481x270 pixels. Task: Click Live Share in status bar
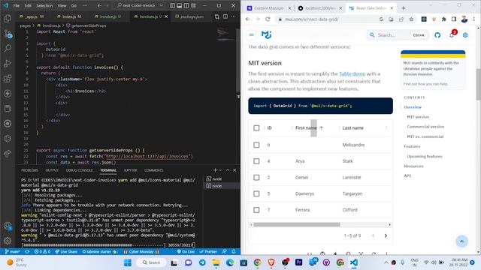(x=67, y=252)
